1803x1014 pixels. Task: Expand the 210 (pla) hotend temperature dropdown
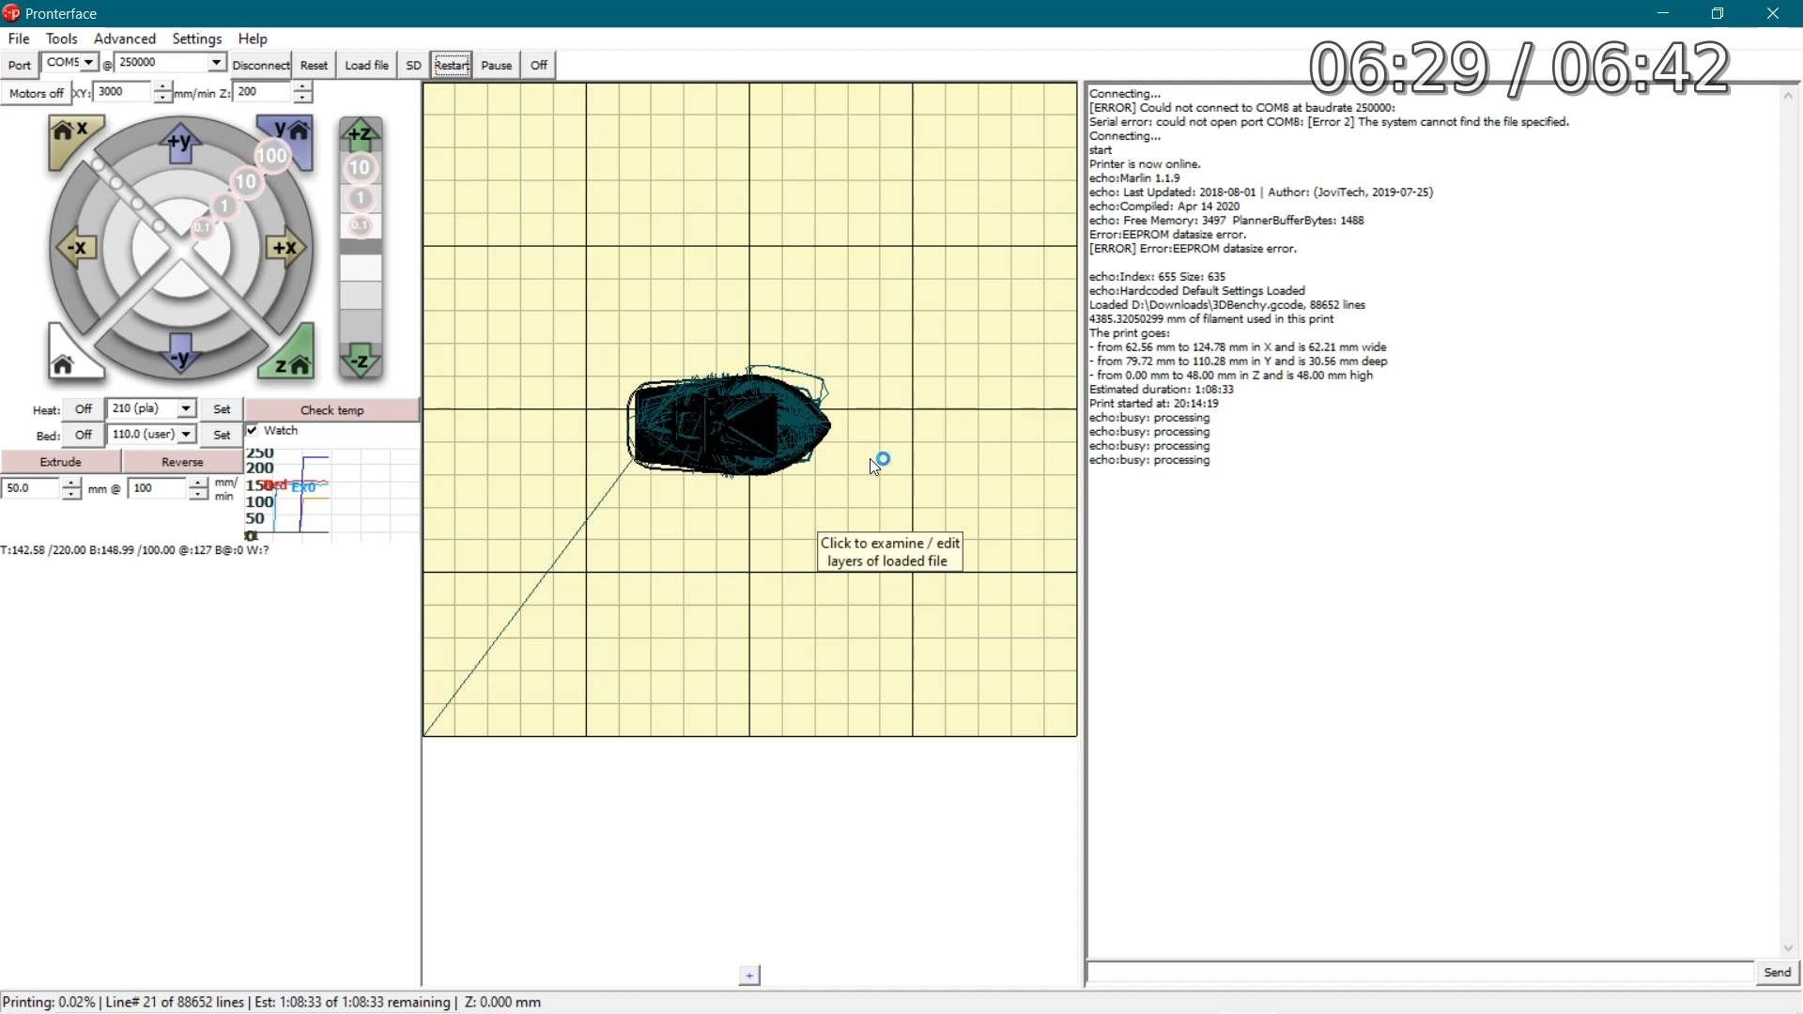[x=186, y=408]
